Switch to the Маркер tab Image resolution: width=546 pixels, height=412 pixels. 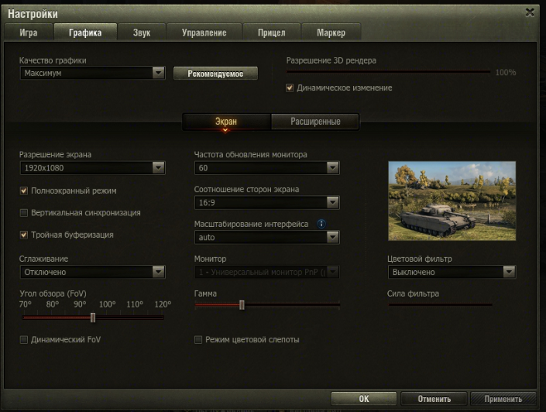(x=331, y=33)
